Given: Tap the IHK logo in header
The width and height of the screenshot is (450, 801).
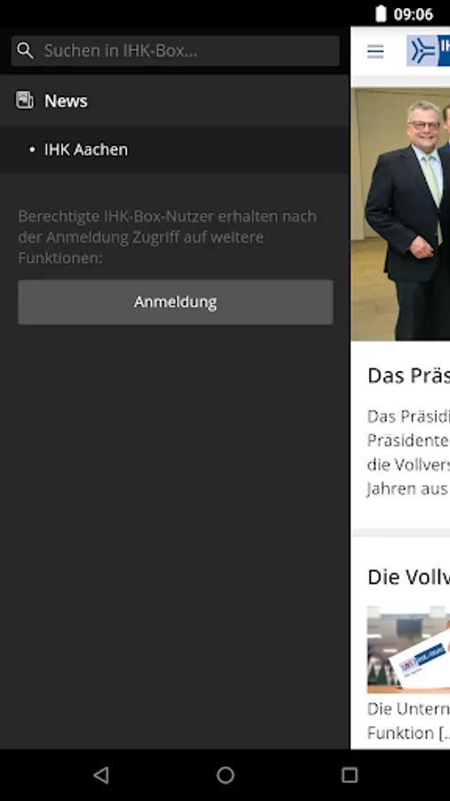Looking at the screenshot, I should pos(428,51).
